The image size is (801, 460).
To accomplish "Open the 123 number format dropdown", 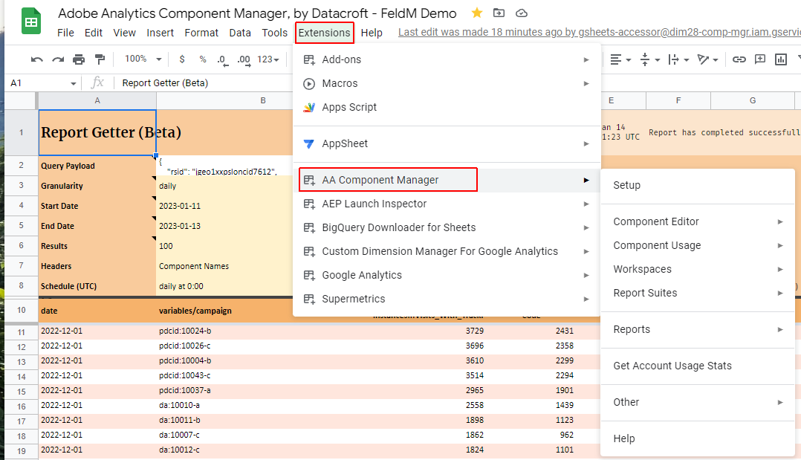I will pos(268,59).
